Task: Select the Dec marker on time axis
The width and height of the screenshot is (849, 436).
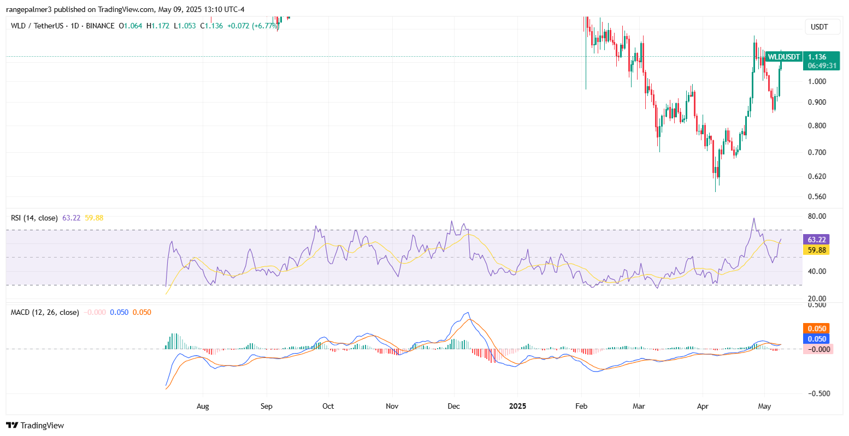Action: point(453,407)
